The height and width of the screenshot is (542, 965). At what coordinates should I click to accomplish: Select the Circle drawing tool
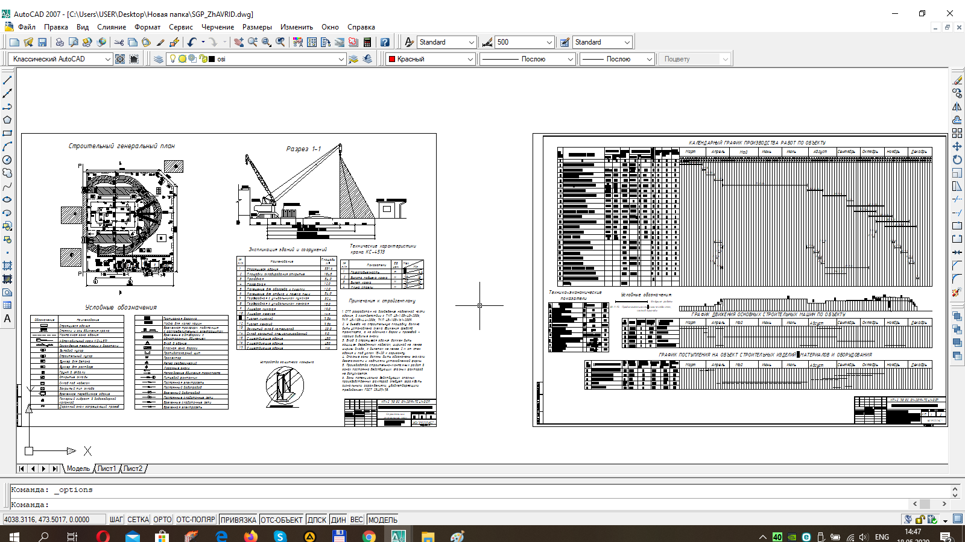(7, 160)
